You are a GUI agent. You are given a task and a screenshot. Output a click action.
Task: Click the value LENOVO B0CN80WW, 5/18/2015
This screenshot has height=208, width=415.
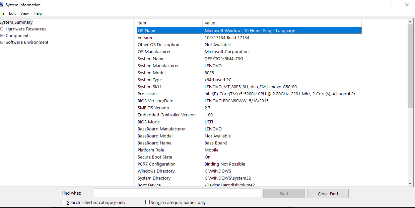[236, 101]
